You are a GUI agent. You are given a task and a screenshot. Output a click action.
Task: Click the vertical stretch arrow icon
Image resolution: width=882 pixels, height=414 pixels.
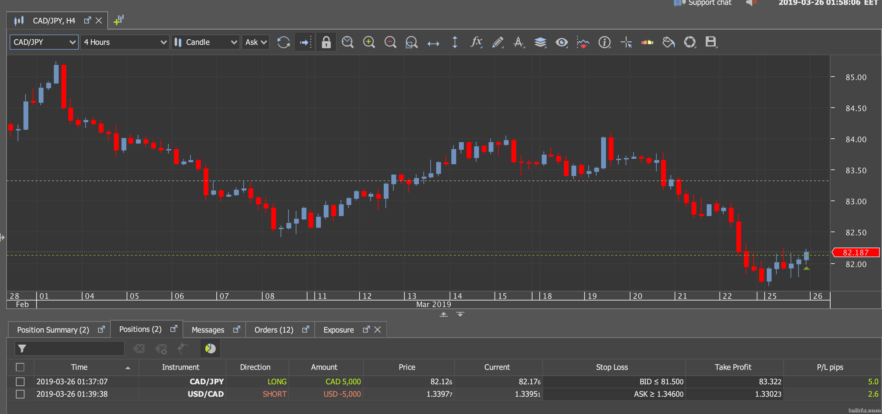tap(455, 42)
